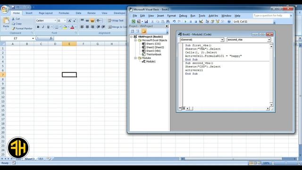Collapse the Modules folder node
The height and width of the screenshot is (170, 302).
click(x=135, y=58)
